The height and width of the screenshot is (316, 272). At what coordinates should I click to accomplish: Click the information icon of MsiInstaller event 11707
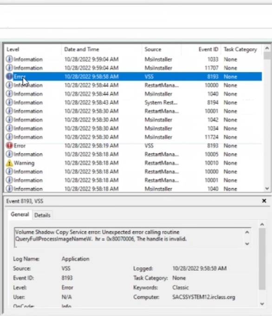[9, 68]
